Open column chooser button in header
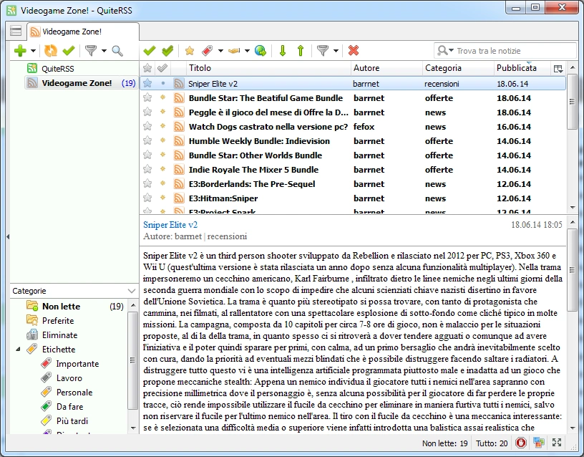This screenshot has height=457, width=584. click(x=558, y=68)
